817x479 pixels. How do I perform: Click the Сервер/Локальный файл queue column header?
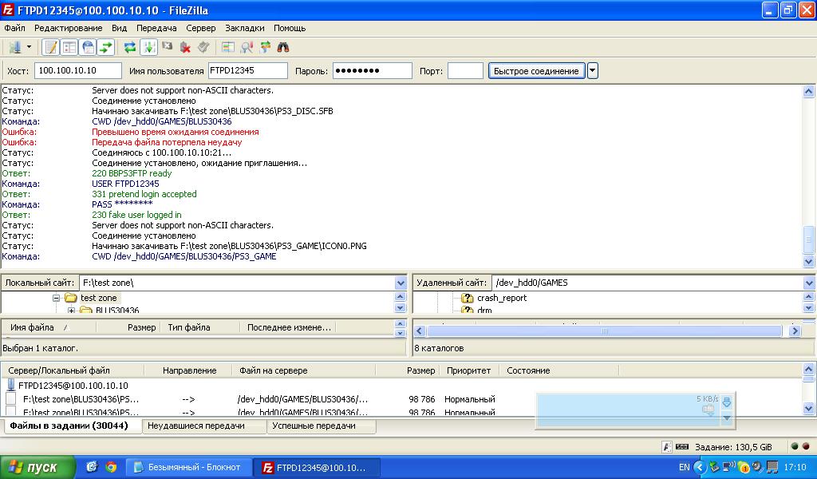[x=73, y=370]
